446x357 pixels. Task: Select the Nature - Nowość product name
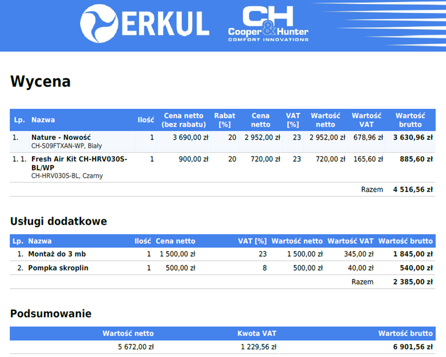[x=61, y=138]
